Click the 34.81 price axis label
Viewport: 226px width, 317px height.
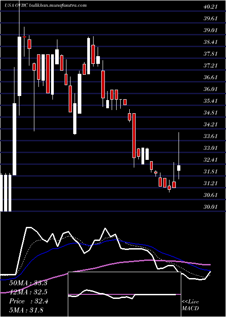pyautogui.click(x=211, y=113)
